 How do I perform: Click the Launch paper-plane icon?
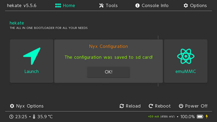[32, 56]
